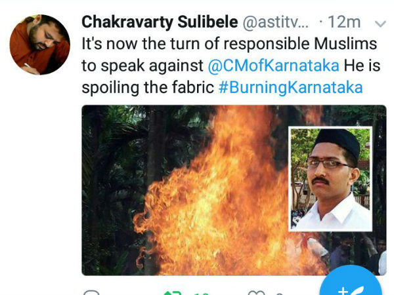Viewport: 394px width, 295px height.
Task: Open the tweet options chevron menu
Action: tap(380, 24)
